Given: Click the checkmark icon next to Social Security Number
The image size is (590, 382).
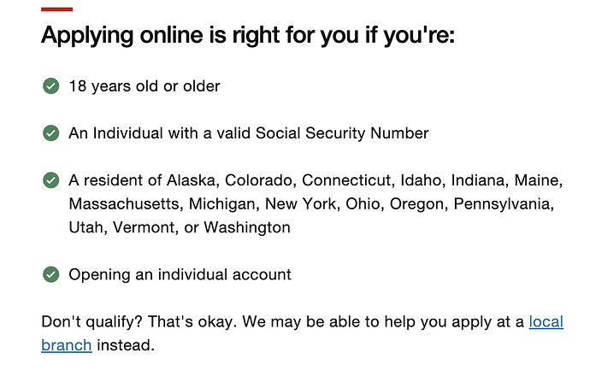Looking at the screenshot, I should (x=50, y=133).
